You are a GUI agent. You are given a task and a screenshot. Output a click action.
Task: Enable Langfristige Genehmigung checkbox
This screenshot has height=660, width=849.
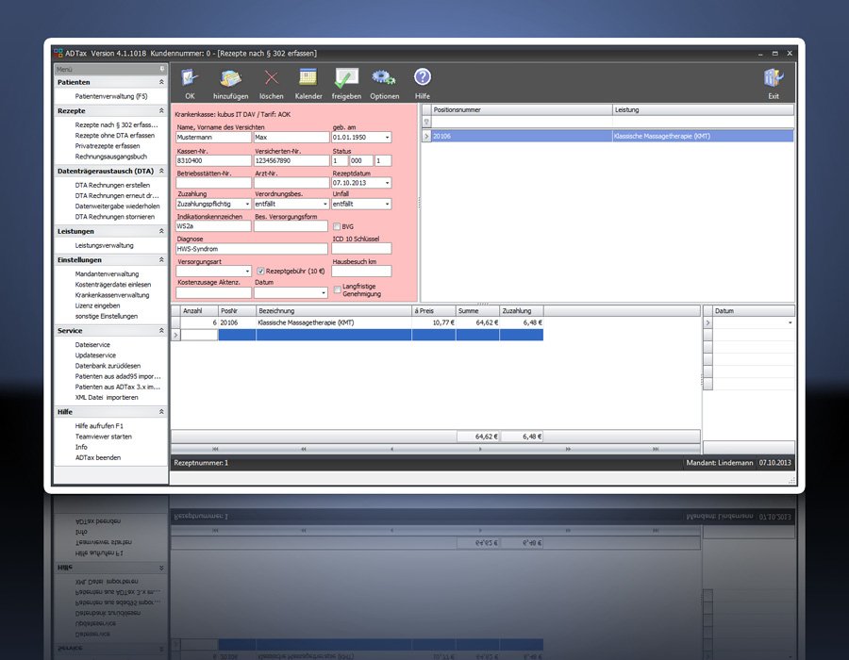(337, 290)
